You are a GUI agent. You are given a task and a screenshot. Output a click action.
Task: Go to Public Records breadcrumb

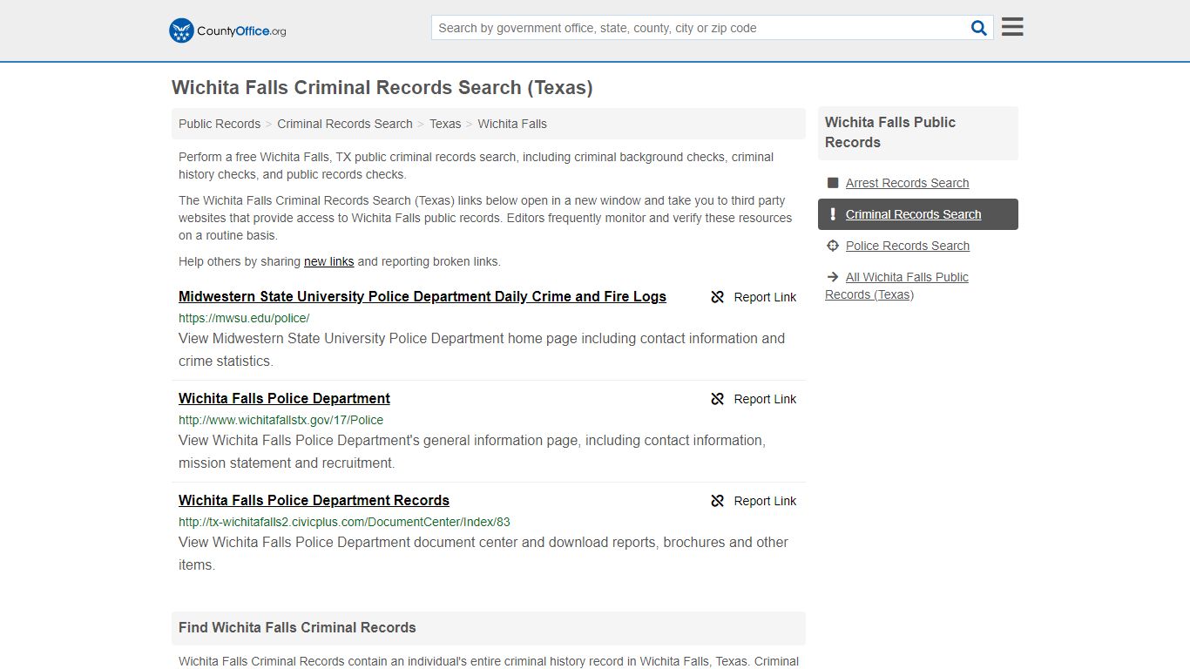pos(220,124)
